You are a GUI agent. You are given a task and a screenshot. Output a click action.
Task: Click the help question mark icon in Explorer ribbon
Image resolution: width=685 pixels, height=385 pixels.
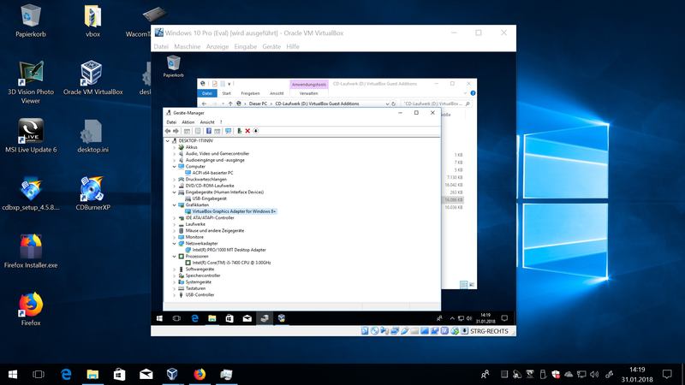click(x=473, y=93)
